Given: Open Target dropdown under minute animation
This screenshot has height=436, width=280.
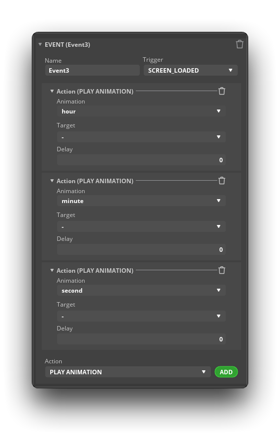Looking at the screenshot, I should click(141, 226).
